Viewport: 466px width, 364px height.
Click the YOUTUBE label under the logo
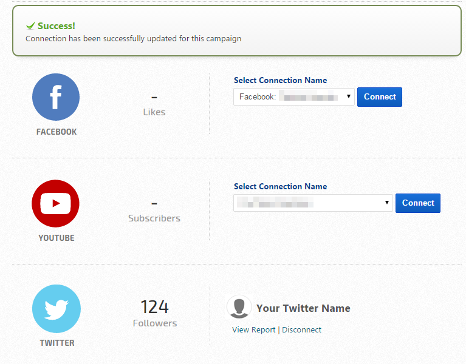tap(57, 238)
